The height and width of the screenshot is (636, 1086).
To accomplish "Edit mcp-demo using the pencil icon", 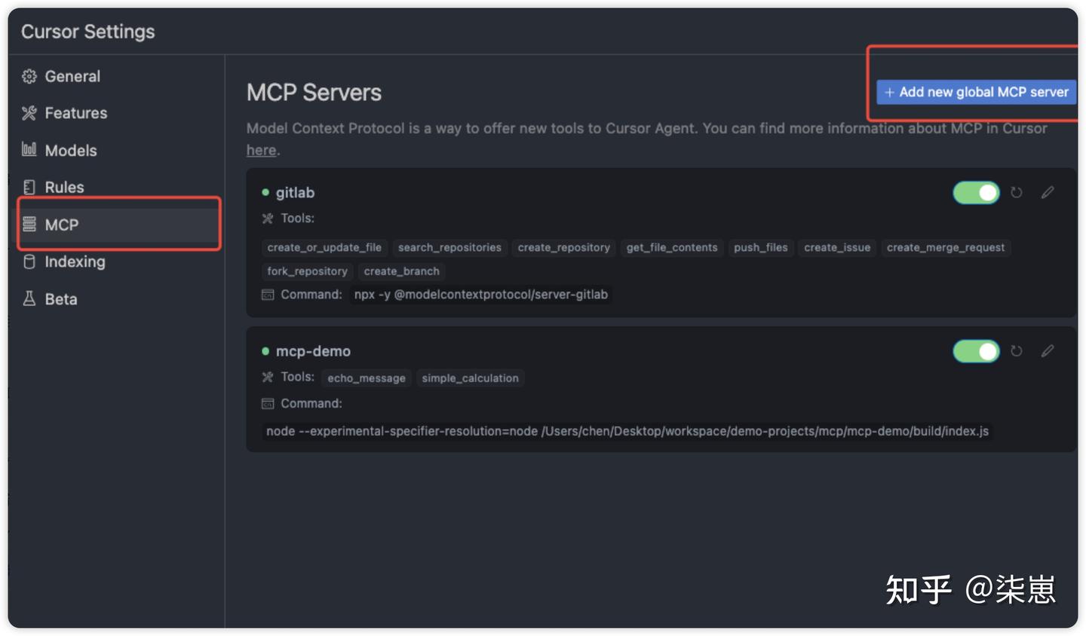I will point(1048,350).
